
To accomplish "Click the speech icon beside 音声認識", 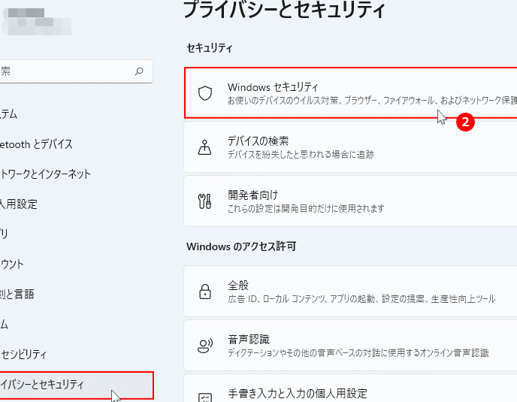I will [x=204, y=346].
